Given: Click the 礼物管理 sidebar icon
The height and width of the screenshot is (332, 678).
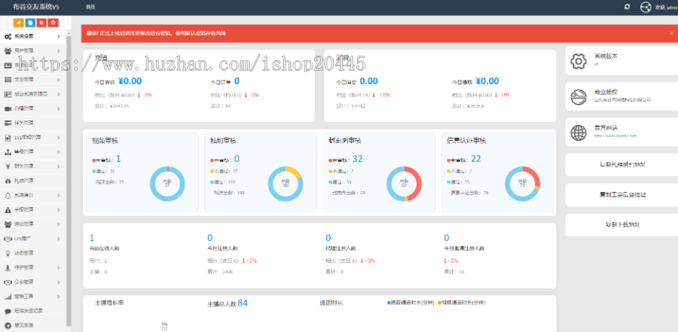Looking at the screenshot, I should click(8, 181).
